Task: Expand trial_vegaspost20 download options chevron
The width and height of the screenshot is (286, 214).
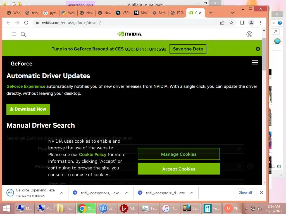Action: coord(127,193)
